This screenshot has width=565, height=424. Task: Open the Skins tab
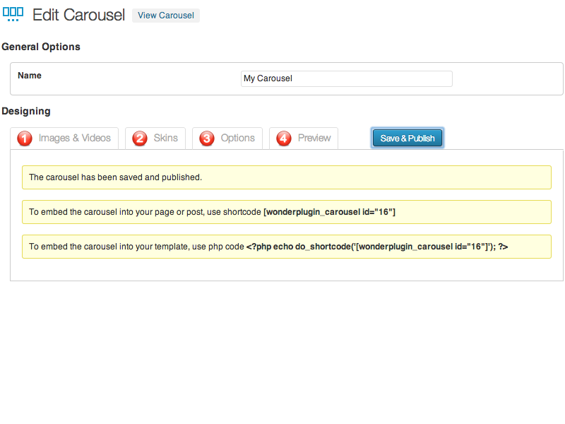coord(166,138)
